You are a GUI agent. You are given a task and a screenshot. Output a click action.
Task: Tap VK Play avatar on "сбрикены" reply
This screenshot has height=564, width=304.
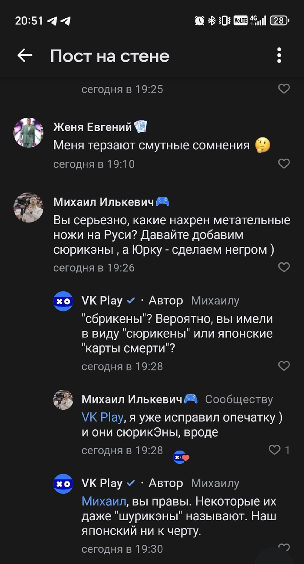(63, 301)
